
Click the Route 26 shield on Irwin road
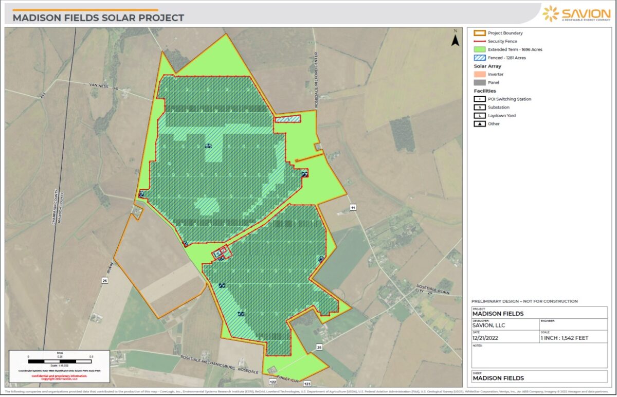tap(105, 281)
